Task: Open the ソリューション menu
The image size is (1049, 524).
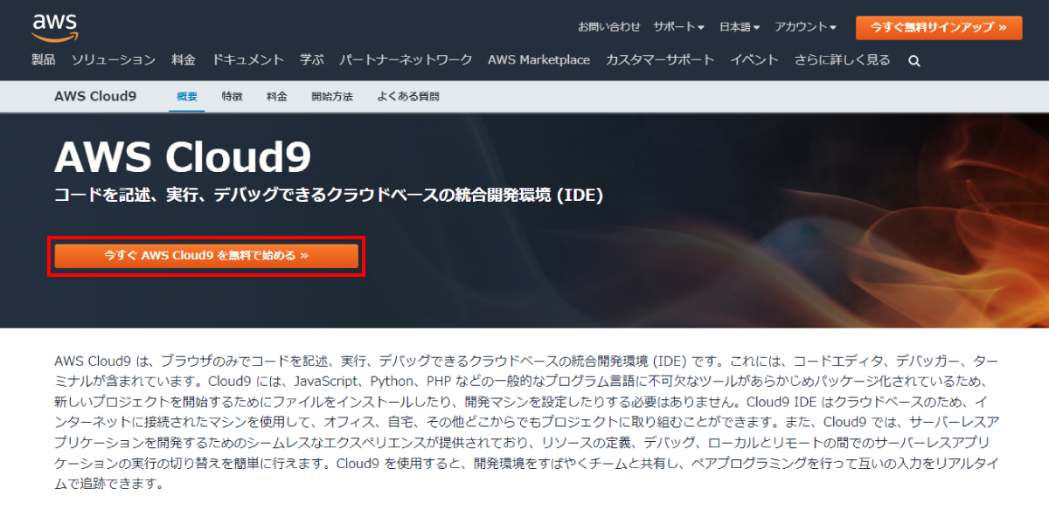Action: click(114, 59)
